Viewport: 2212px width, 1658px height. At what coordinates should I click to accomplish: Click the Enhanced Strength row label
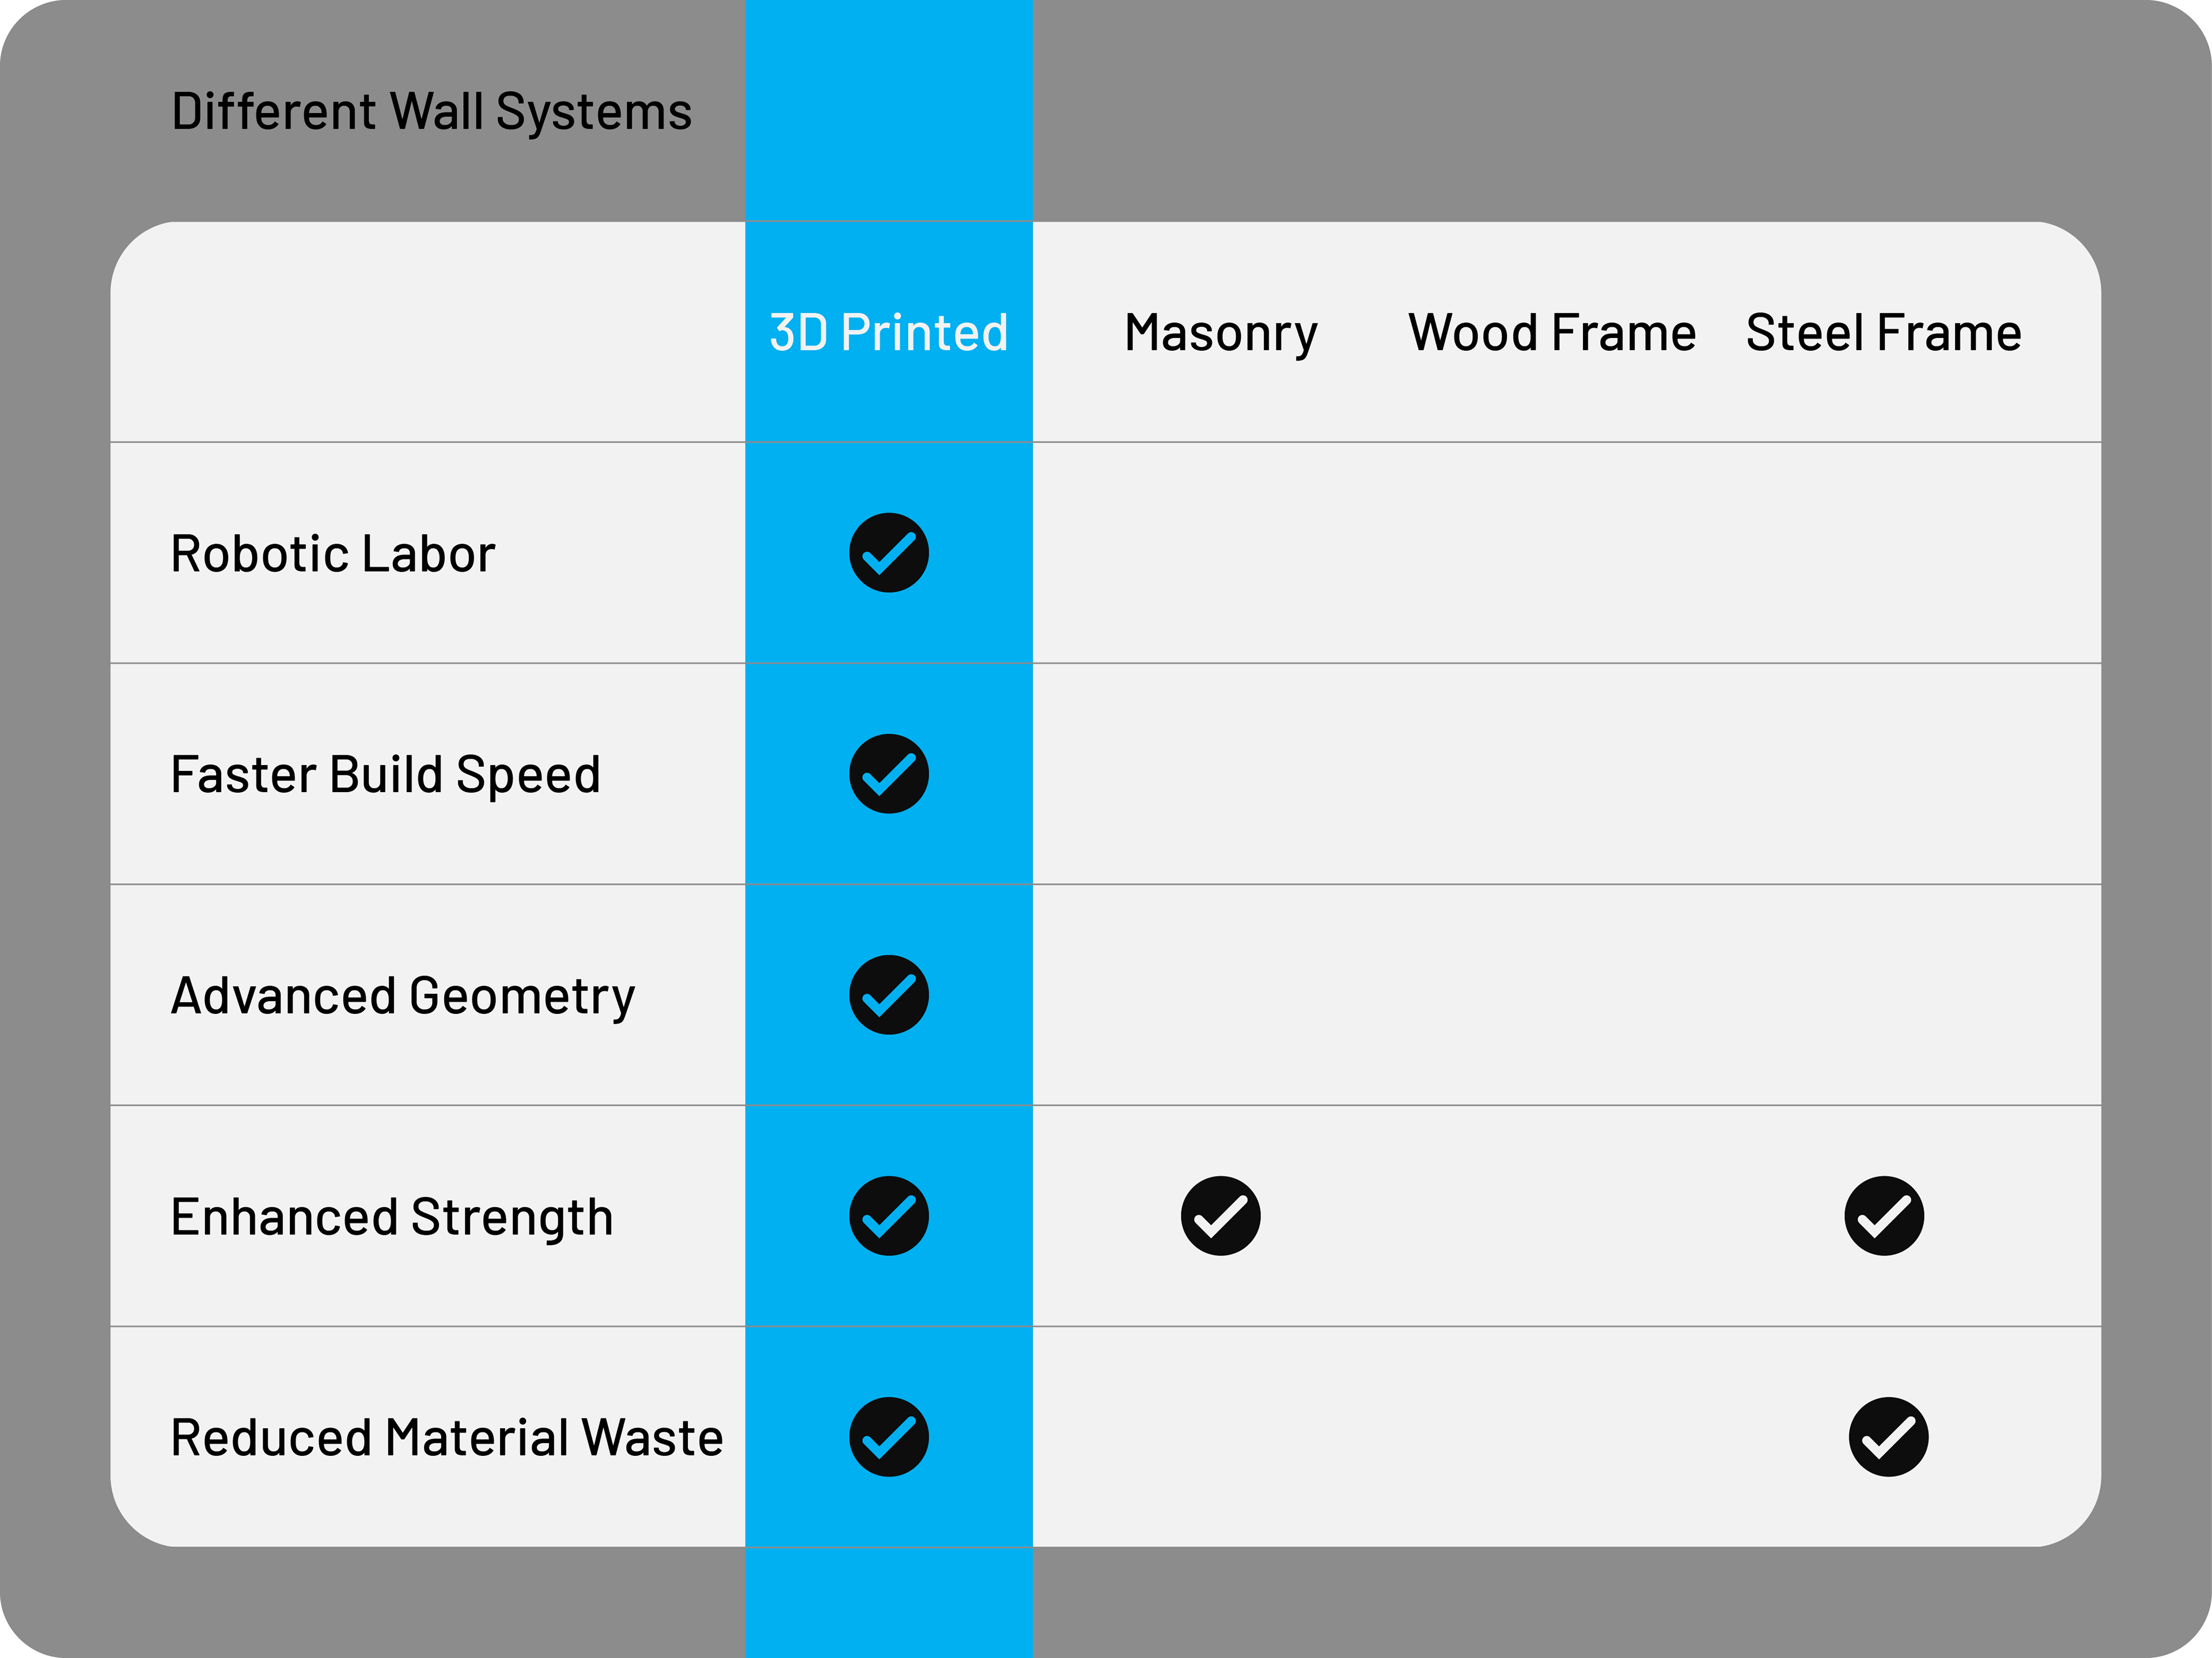point(392,1216)
